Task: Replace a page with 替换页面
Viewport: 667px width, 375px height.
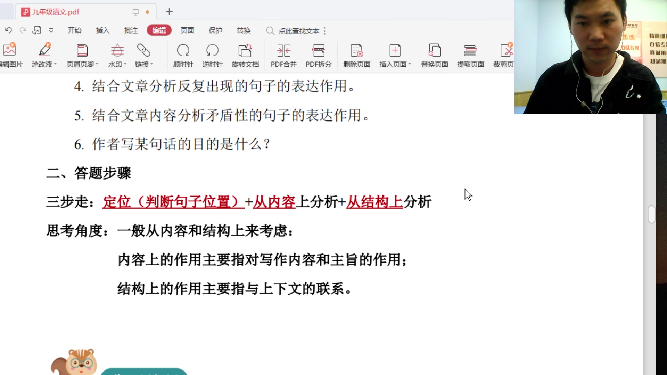Action: pyautogui.click(x=434, y=55)
